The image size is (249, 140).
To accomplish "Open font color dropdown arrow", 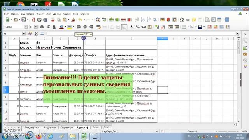I will coord(65,27).
